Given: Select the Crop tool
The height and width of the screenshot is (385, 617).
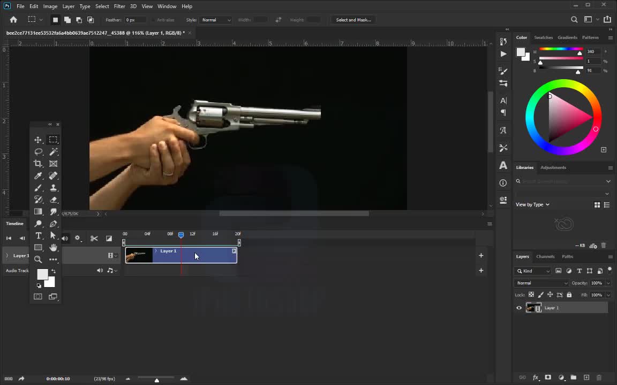Looking at the screenshot, I should coord(38,164).
